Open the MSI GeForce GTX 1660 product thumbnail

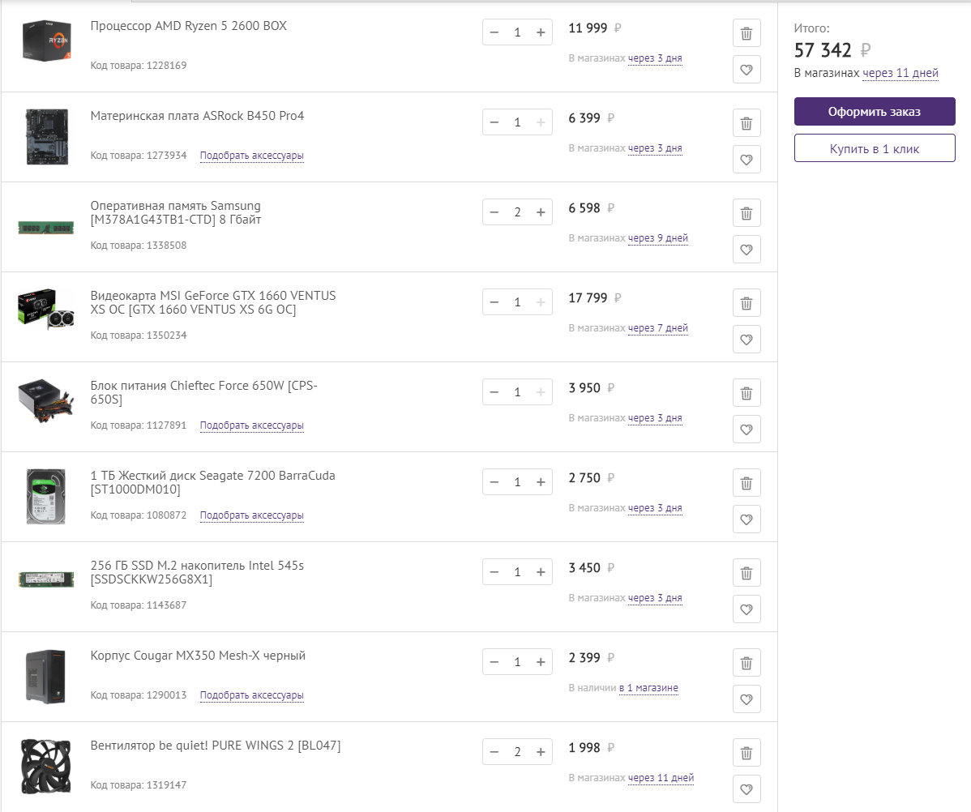(x=47, y=307)
